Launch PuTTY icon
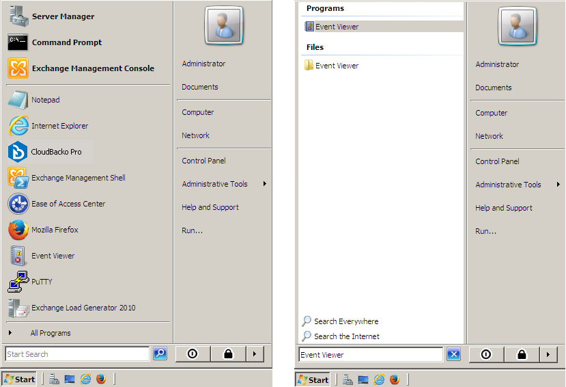This screenshot has height=387, width=566. pos(18,282)
